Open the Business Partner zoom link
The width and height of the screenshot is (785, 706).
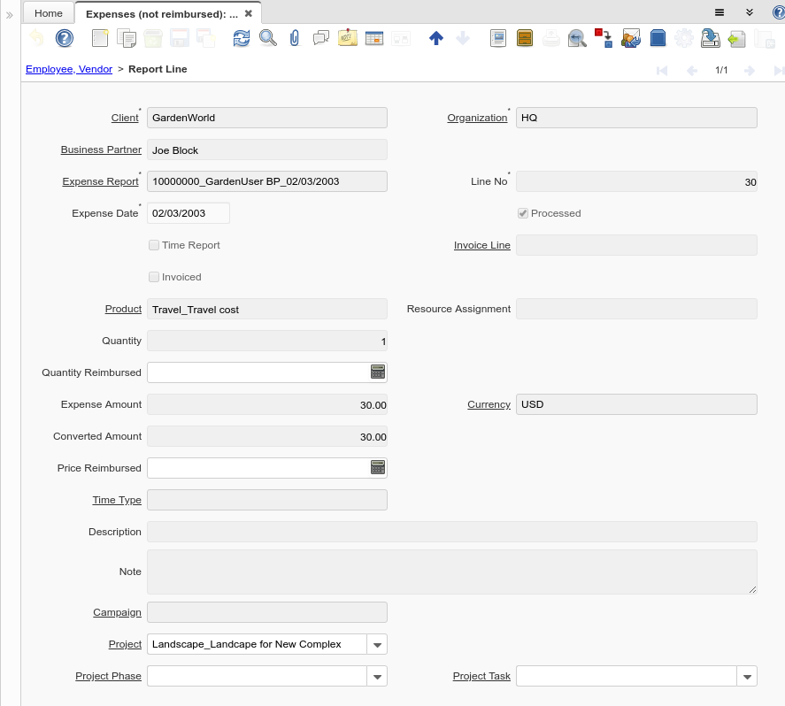101,150
